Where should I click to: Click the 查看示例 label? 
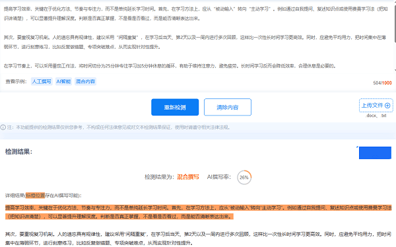click(x=16, y=81)
